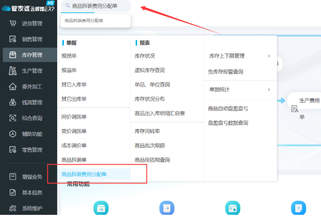Viewport: 321px width, 218px height.
Task: Click the 委外加工 house icon
Action: click(13, 86)
